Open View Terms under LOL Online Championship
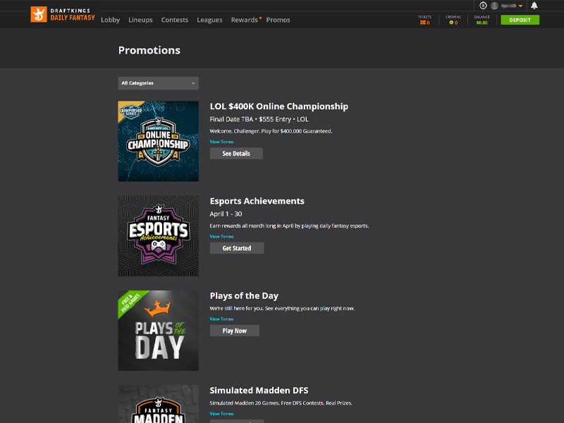564x423 pixels. coord(221,142)
